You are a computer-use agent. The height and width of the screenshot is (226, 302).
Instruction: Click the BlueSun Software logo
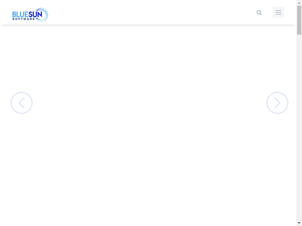click(x=30, y=15)
